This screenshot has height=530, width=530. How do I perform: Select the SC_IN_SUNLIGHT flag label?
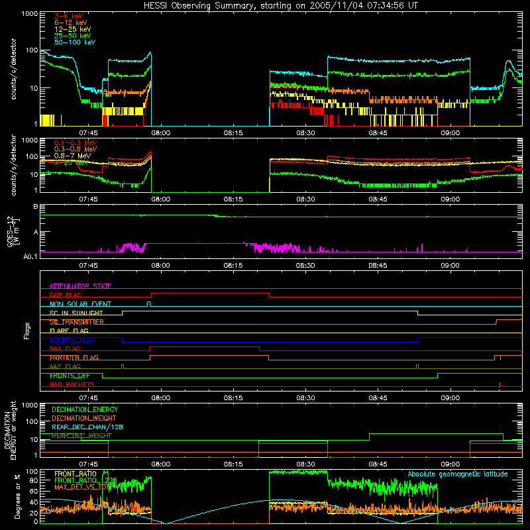tap(76, 313)
